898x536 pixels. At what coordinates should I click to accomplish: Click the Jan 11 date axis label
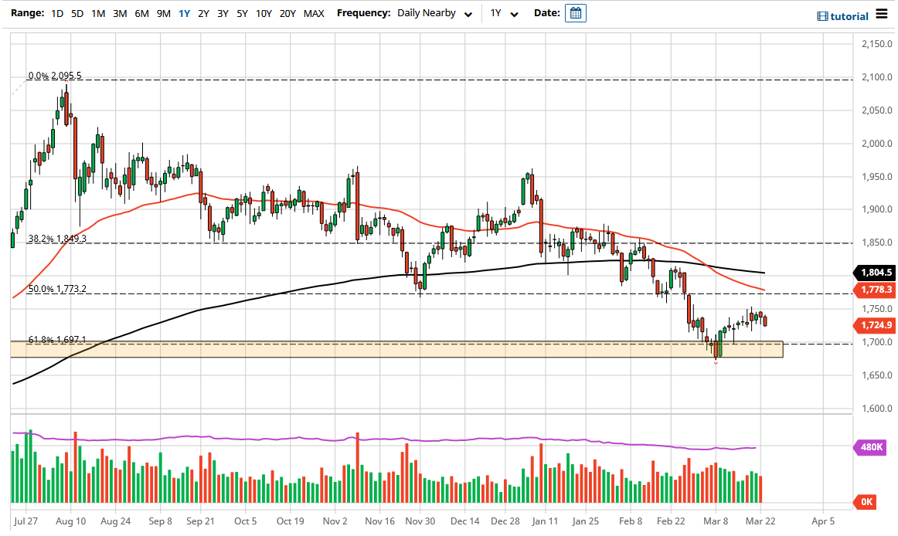coord(545,521)
